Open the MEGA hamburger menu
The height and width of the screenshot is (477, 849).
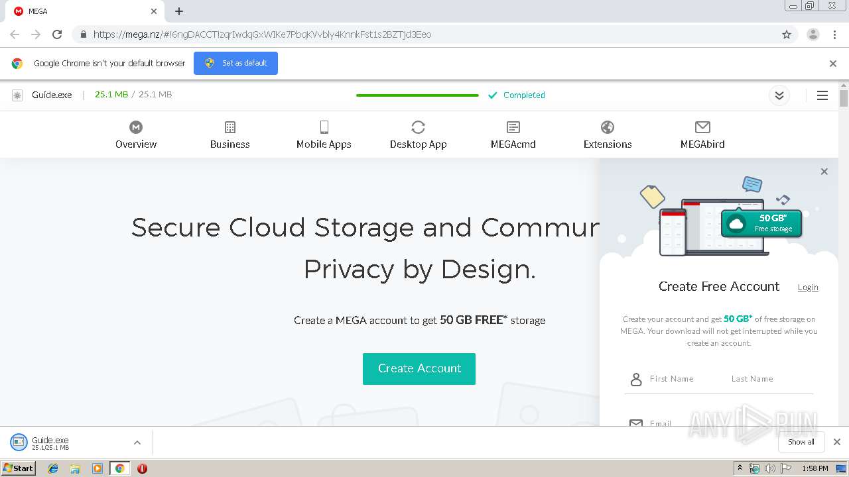[822, 95]
